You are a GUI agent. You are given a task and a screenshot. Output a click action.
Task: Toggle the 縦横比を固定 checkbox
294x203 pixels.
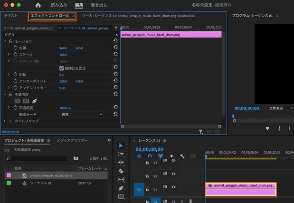pos(62,68)
